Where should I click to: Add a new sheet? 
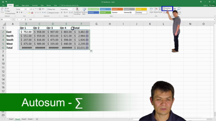[x=37, y=119]
